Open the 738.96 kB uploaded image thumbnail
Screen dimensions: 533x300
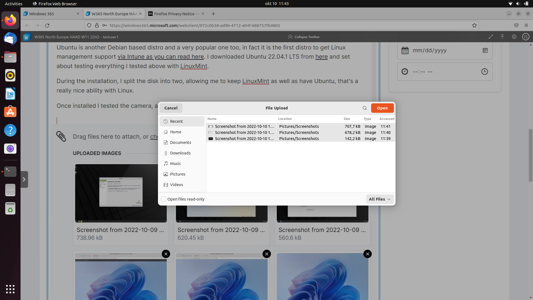tap(121, 193)
